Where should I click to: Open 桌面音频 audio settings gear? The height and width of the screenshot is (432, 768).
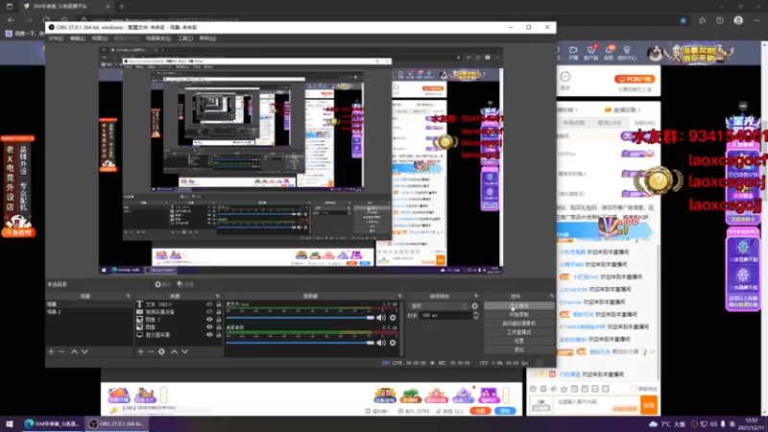pos(393,343)
